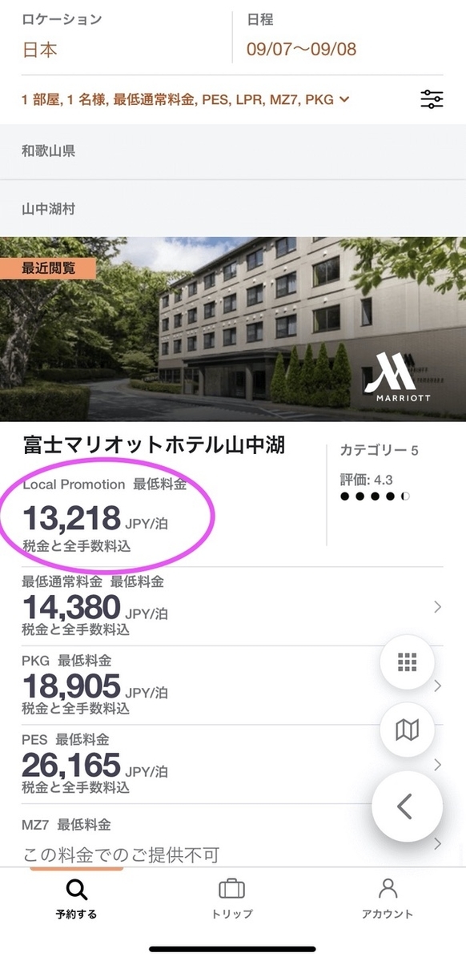Expand room and rate options dropdown
The width and height of the screenshot is (466, 961).
[186, 99]
